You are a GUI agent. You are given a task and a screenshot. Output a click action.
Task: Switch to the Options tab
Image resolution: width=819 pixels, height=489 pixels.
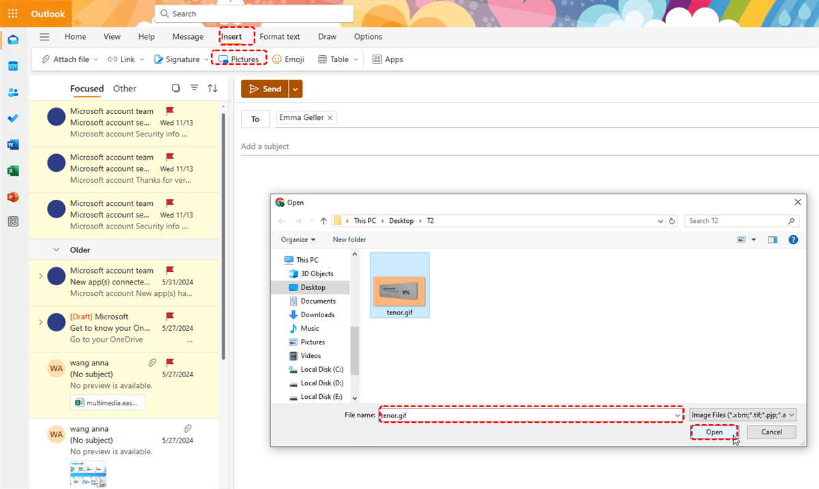click(x=368, y=37)
